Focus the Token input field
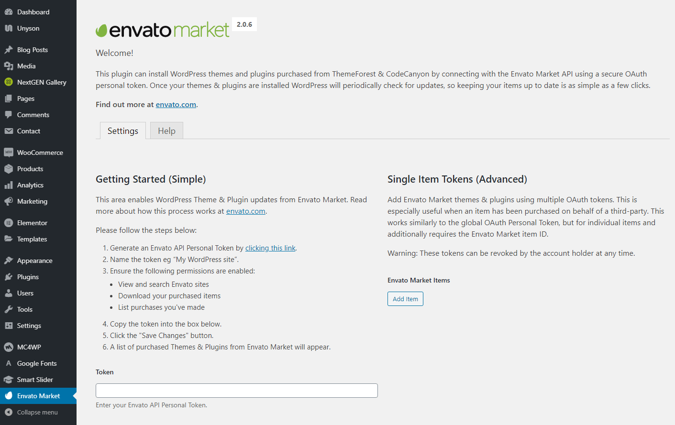675x425 pixels. pos(237,391)
